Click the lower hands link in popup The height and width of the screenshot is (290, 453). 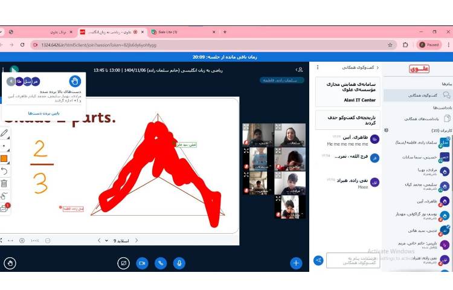(41, 113)
